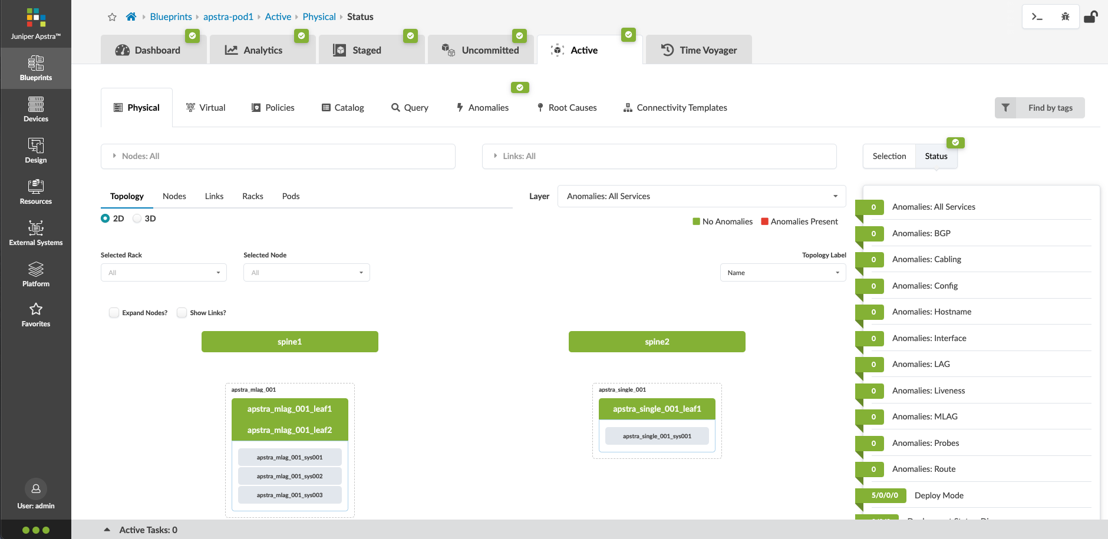Expand the Links: All filter
This screenshot has width=1108, height=539.
coord(659,156)
